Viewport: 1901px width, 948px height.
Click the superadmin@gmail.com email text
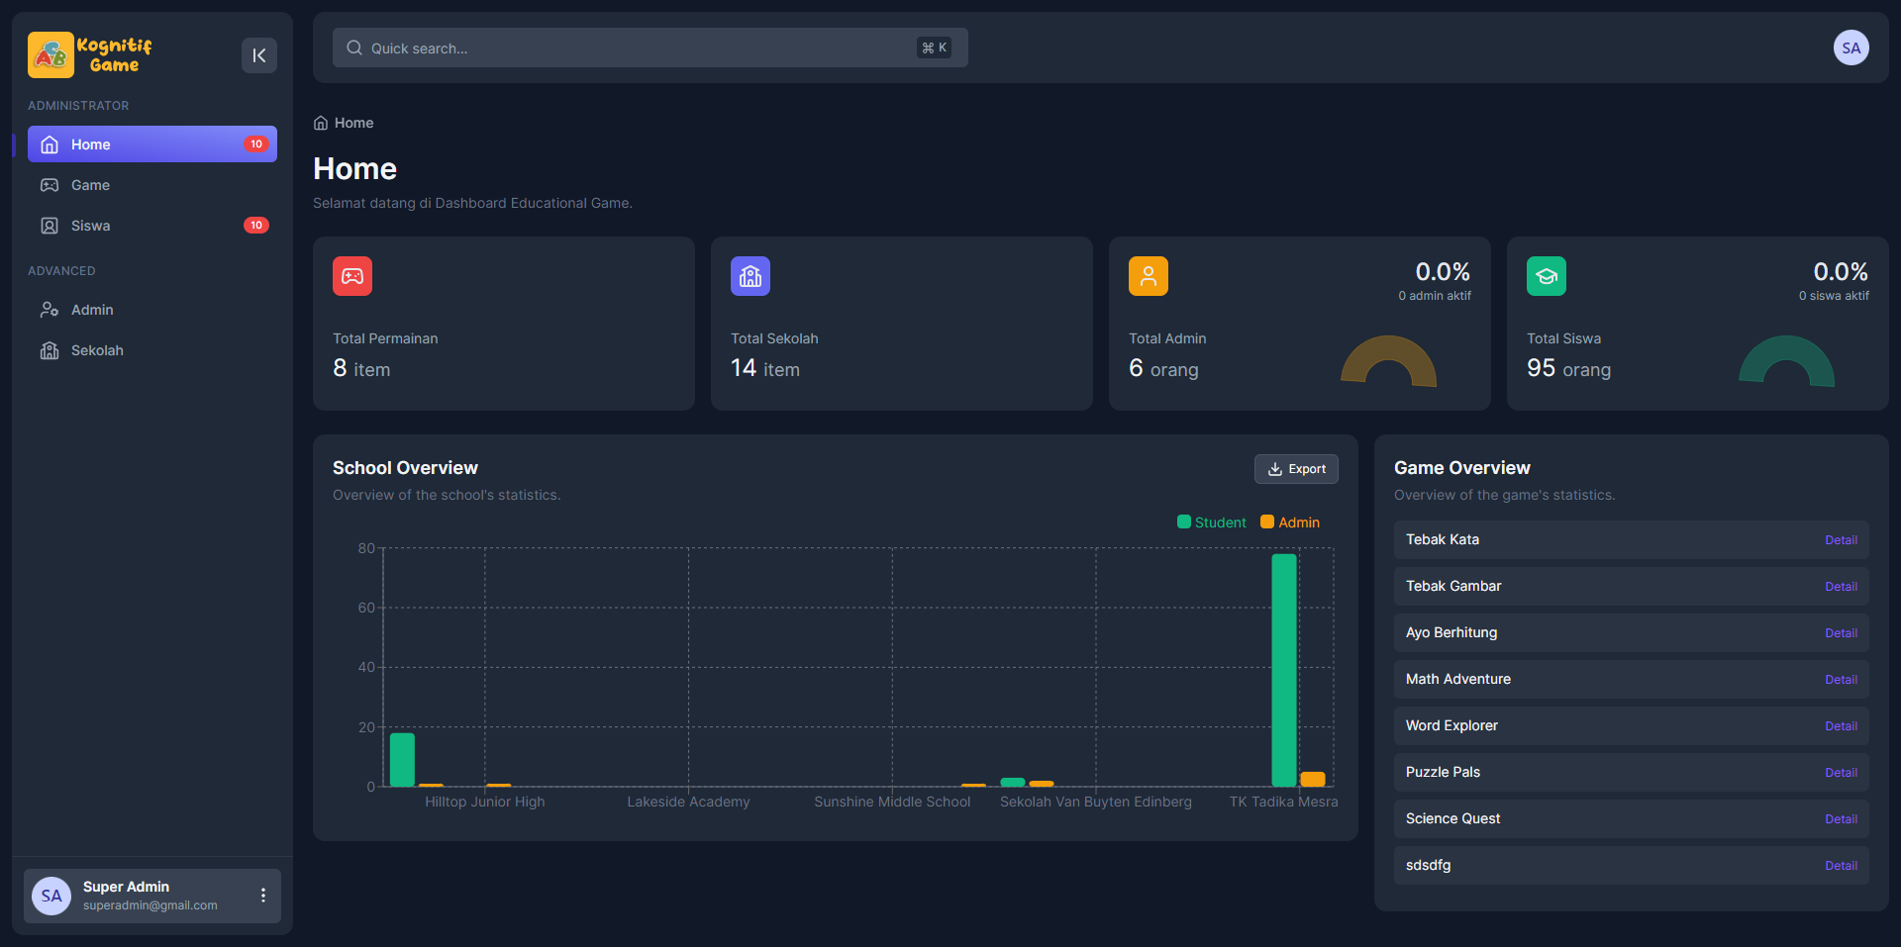tap(150, 905)
